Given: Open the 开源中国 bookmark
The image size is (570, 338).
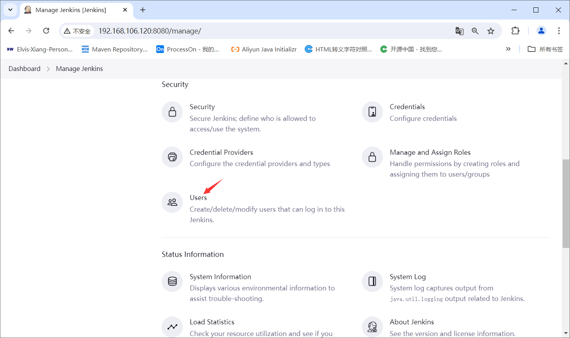Looking at the screenshot, I should click(411, 49).
